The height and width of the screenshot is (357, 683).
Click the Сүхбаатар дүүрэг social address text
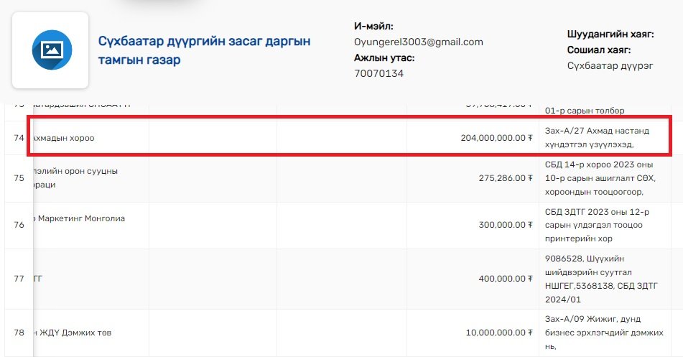(x=610, y=66)
